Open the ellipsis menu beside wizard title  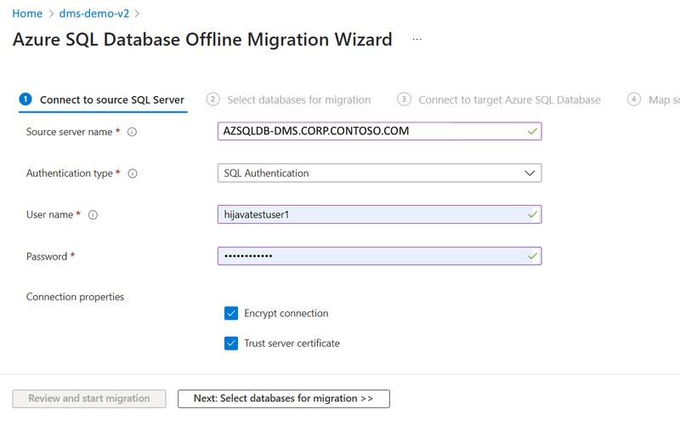tap(416, 39)
